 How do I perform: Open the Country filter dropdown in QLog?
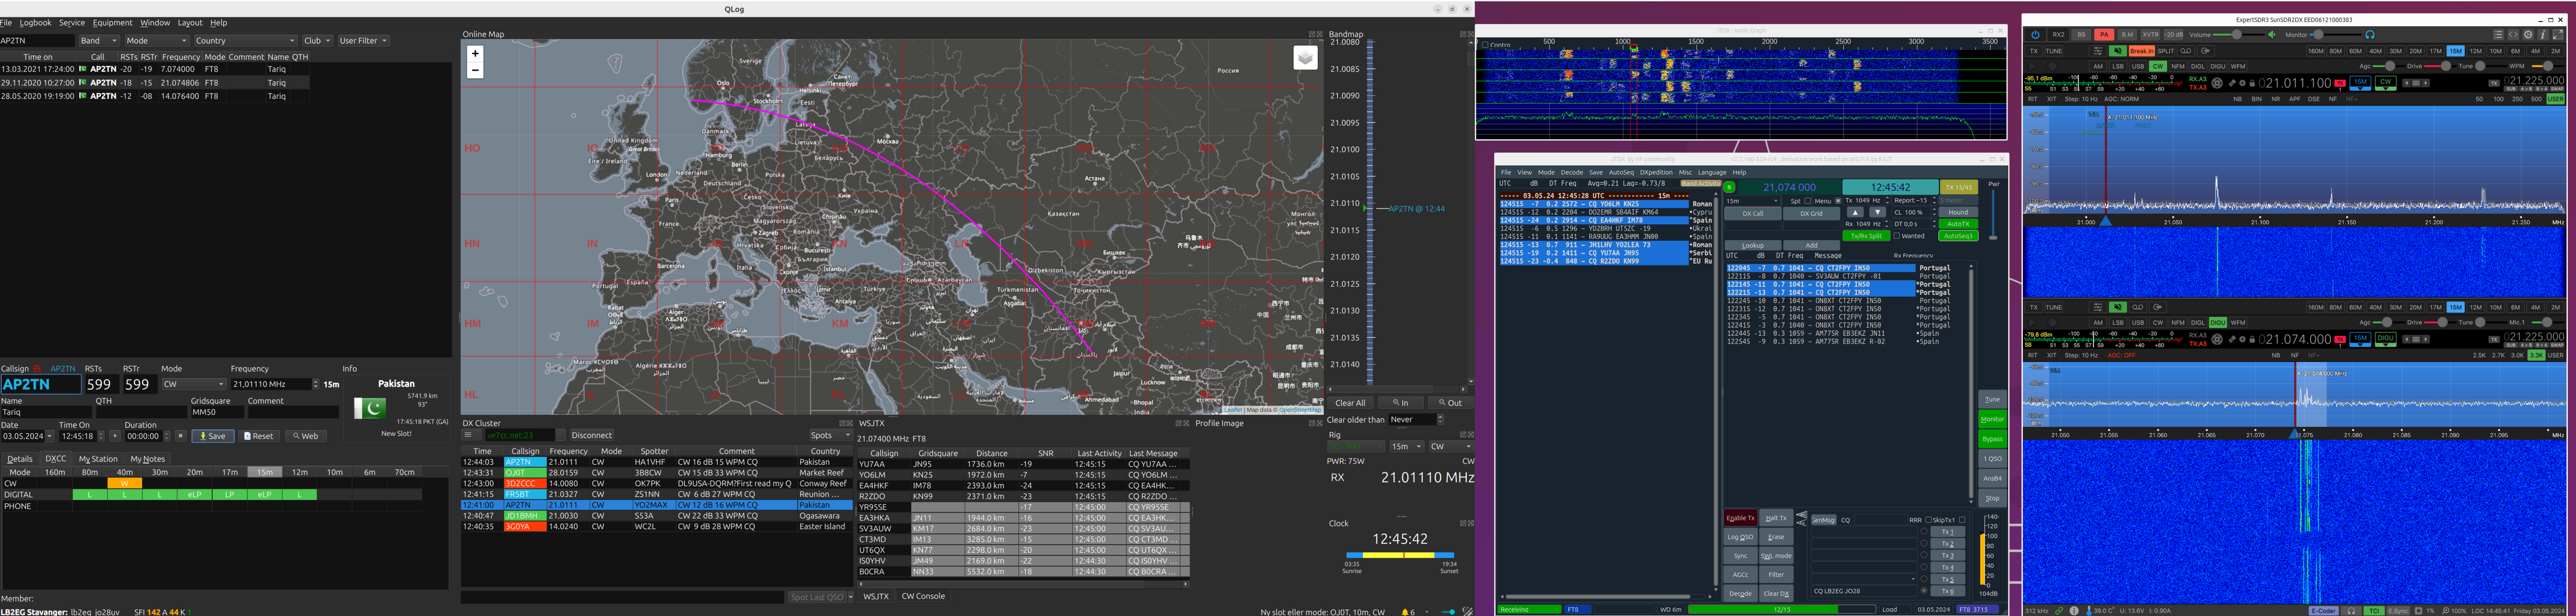pyautogui.click(x=245, y=41)
